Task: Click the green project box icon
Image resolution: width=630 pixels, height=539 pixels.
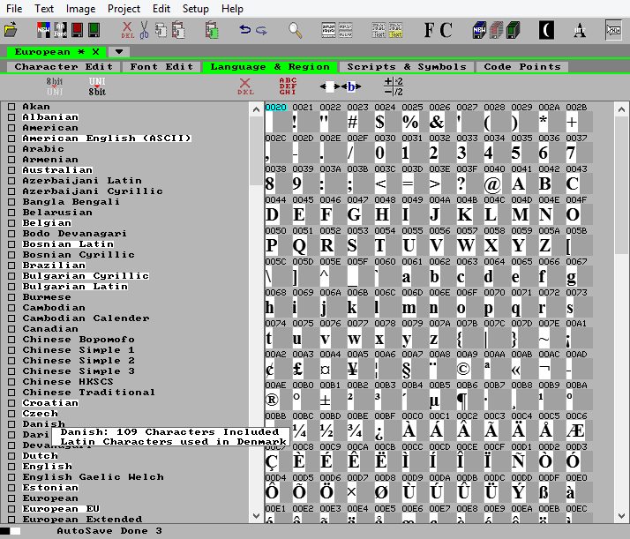Action: [513, 30]
